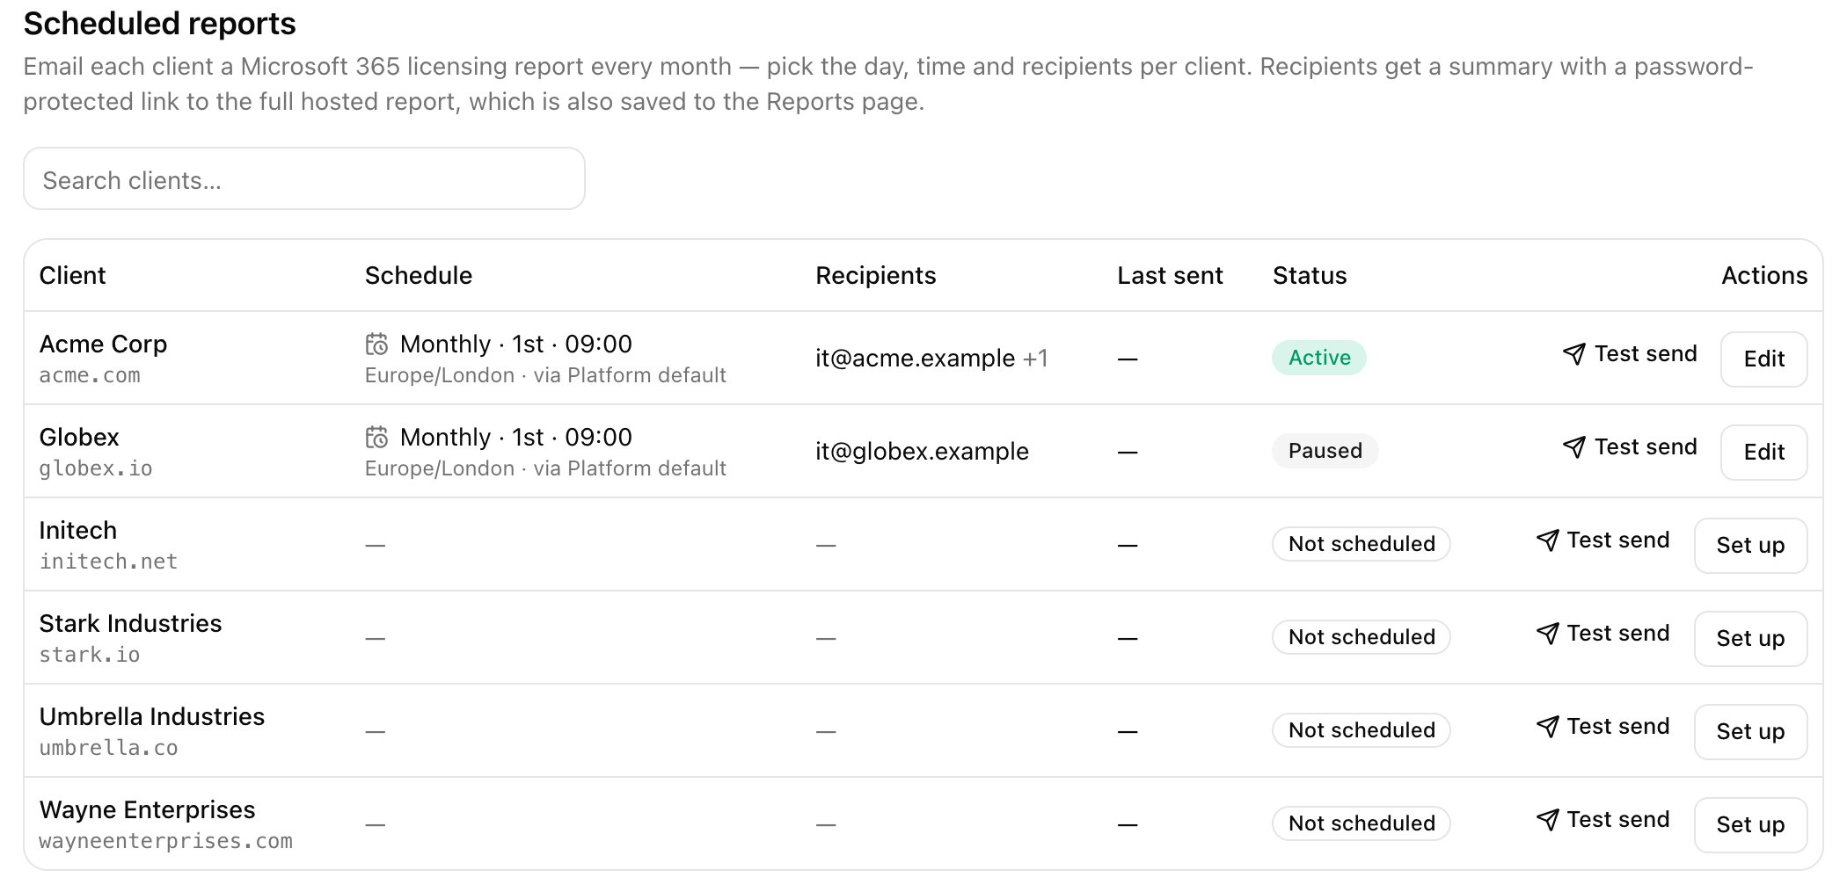The height and width of the screenshot is (892, 1847).
Task: Click recipient it@globex.example
Action: click(x=922, y=451)
